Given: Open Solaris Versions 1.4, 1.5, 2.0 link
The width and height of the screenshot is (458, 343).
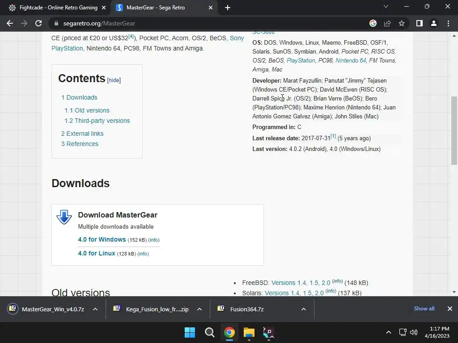Looking at the screenshot, I should pyautogui.click(x=294, y=293).
